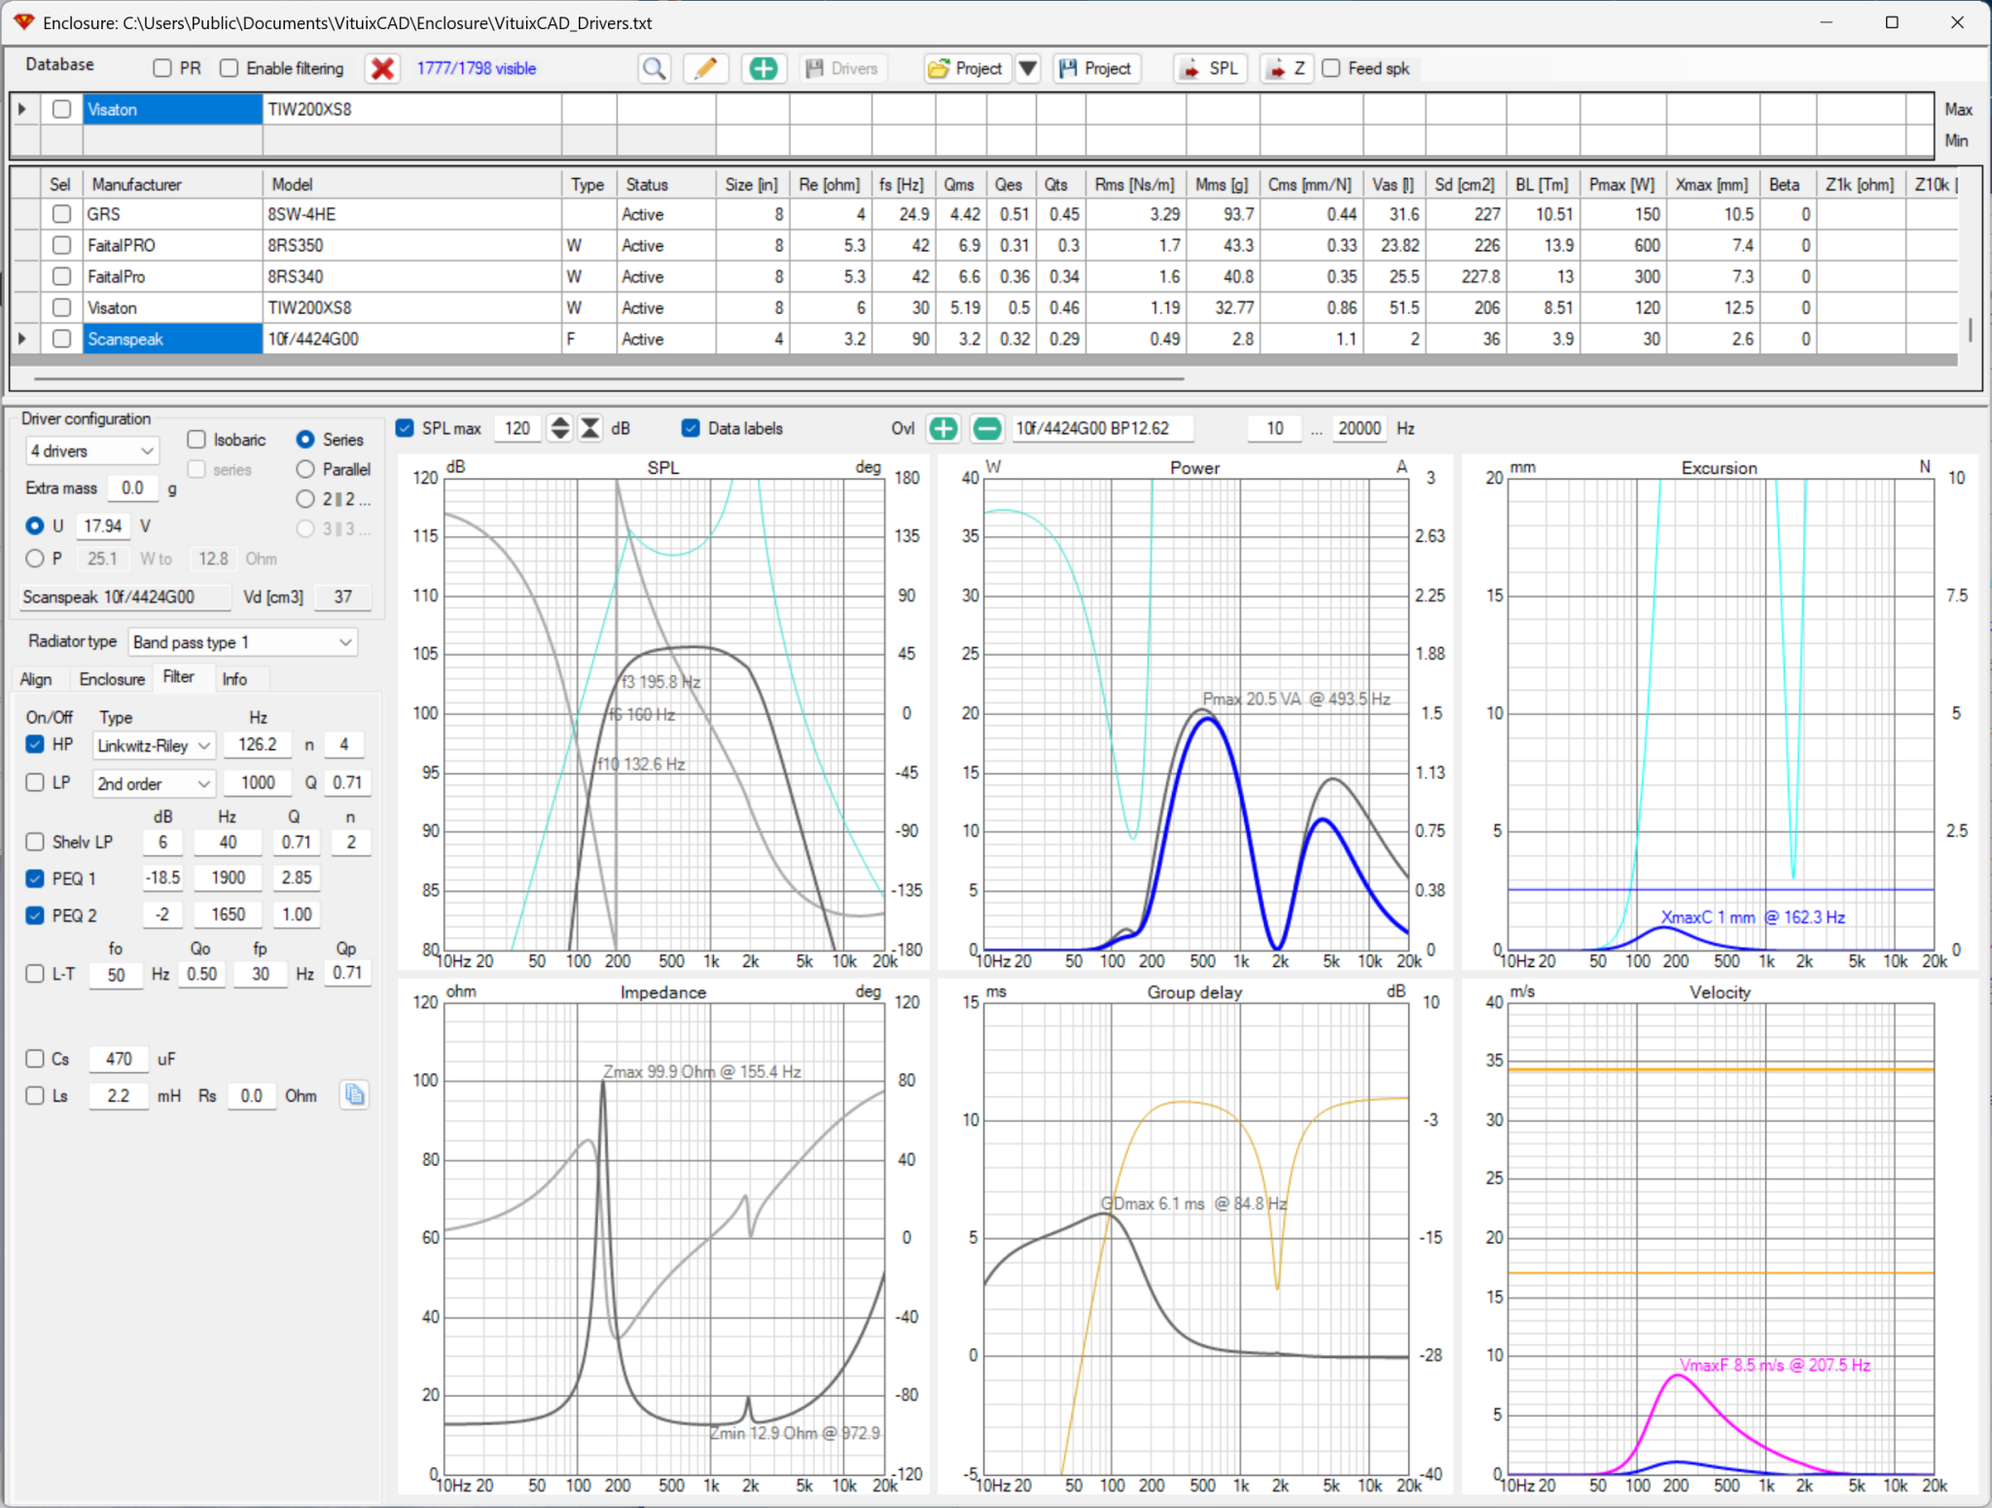Select the 2||2 wiring radio button
The height and width of the screenshot is (1508, 1992).
pyautogui.click(x=305, y=499)
